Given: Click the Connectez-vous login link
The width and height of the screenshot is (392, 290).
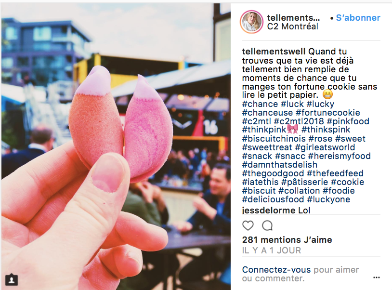Looking at the screenshot, I should tap(276, 270).
